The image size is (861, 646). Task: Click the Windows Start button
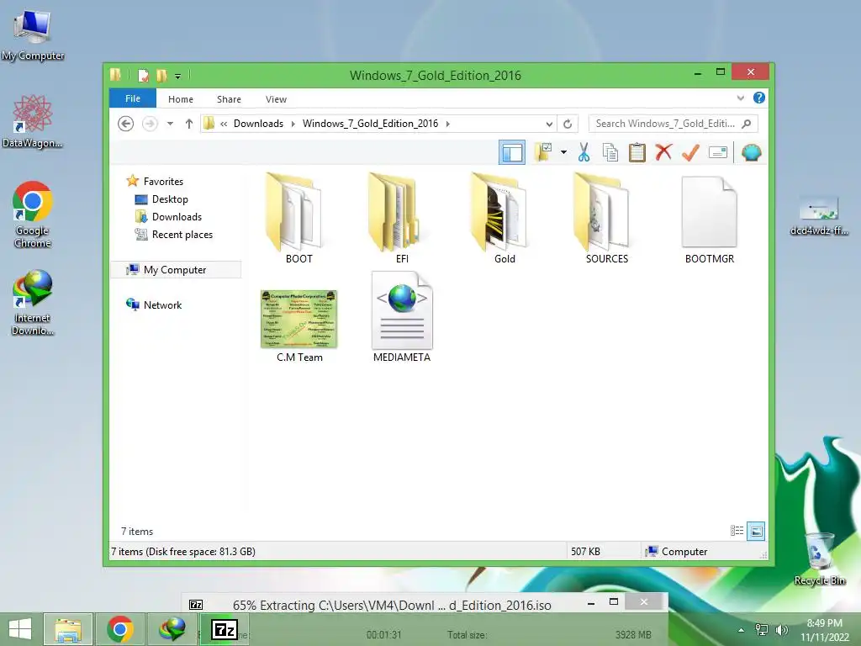click(x=20, y=629)
